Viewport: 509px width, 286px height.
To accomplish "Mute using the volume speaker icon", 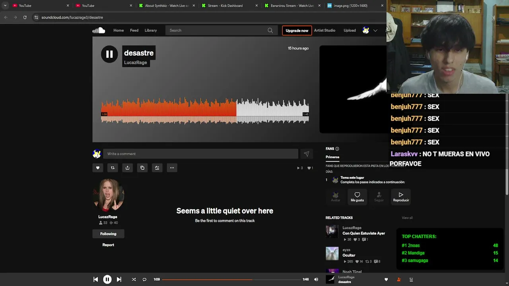I will pos(316,279).
